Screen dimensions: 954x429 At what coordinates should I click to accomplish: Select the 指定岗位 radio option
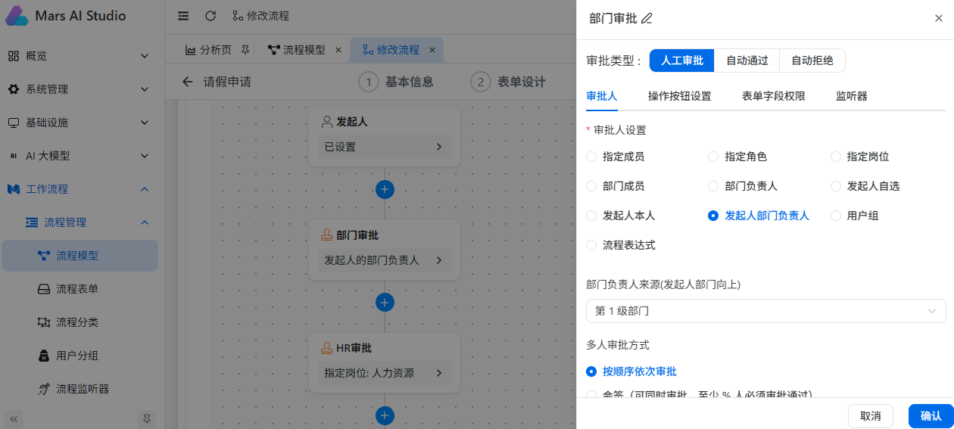(x=836, y=157)
